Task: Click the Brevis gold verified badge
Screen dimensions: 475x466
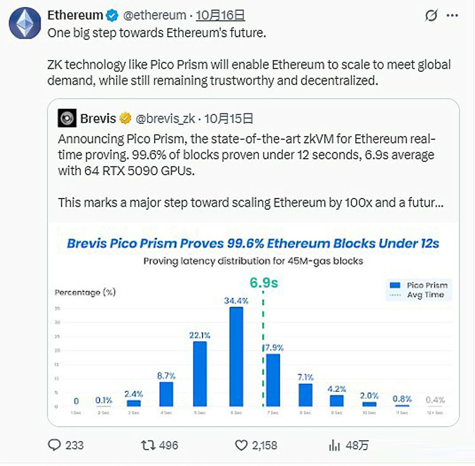Action: click(x=126, y=118)
